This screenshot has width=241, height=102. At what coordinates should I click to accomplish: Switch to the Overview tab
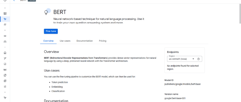(x=48, y=41)
